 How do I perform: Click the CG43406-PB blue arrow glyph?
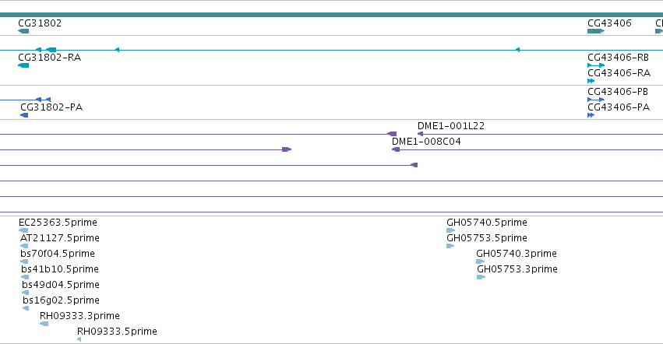pos(596,100)
